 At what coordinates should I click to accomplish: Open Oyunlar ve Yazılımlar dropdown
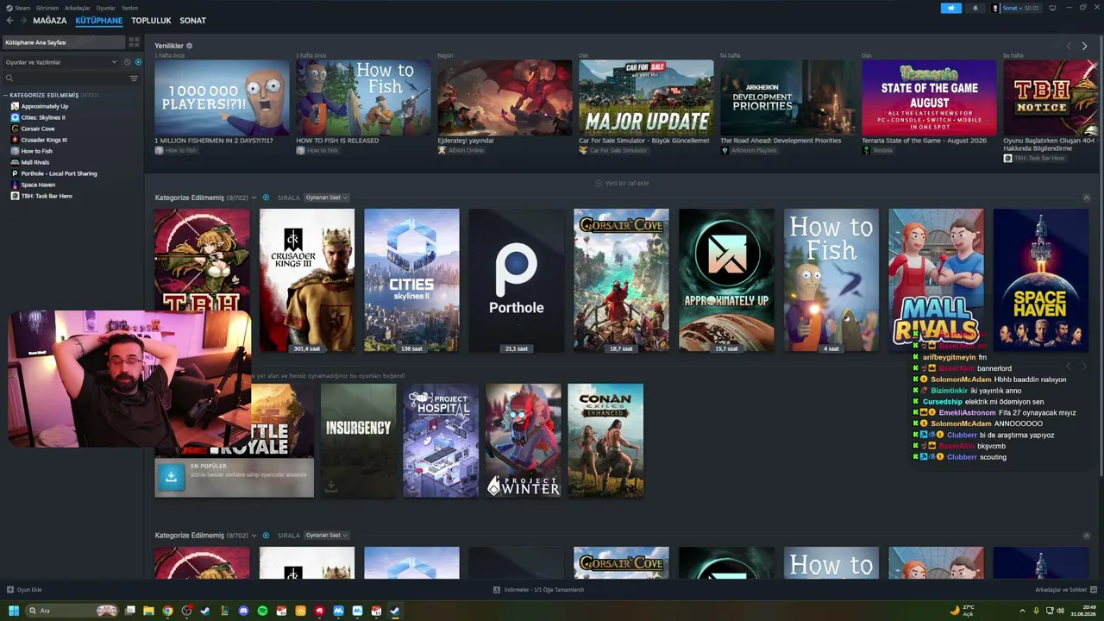tap(60, 62)
